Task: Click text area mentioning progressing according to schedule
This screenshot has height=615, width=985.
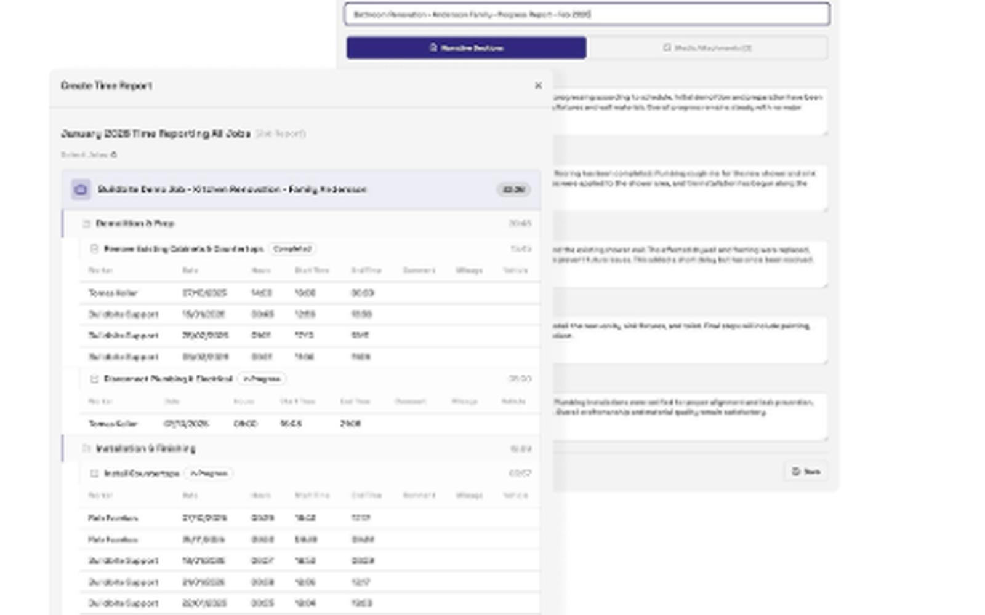Action: click(689, 111)
